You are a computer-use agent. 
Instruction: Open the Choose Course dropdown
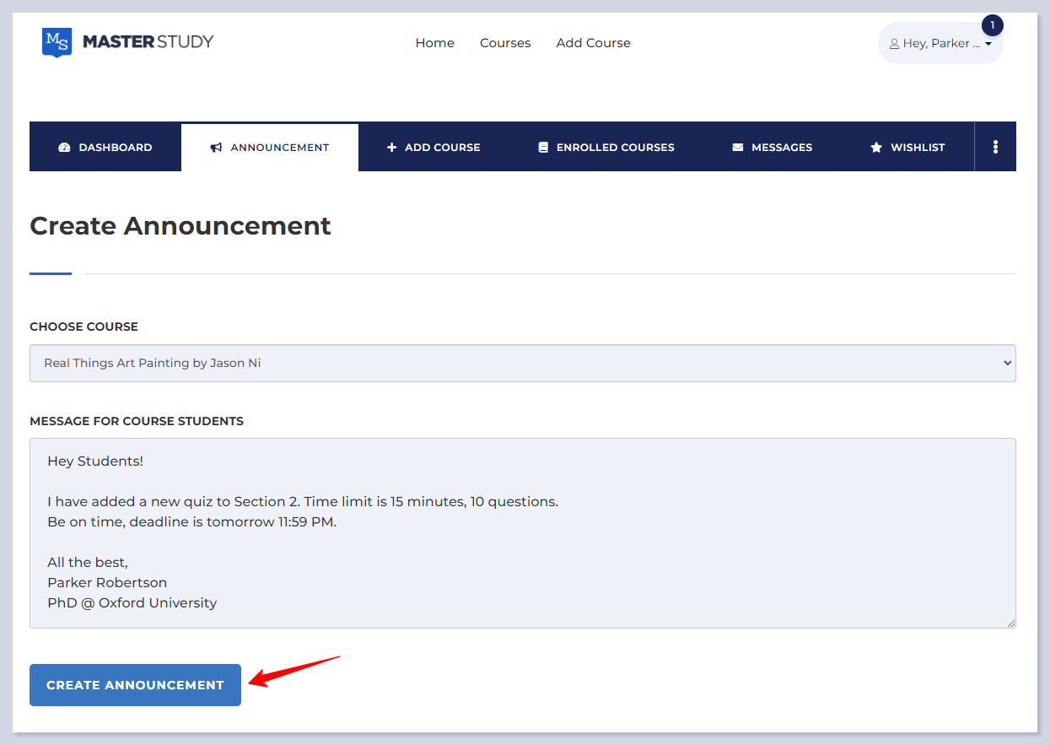tap(522, 363)
